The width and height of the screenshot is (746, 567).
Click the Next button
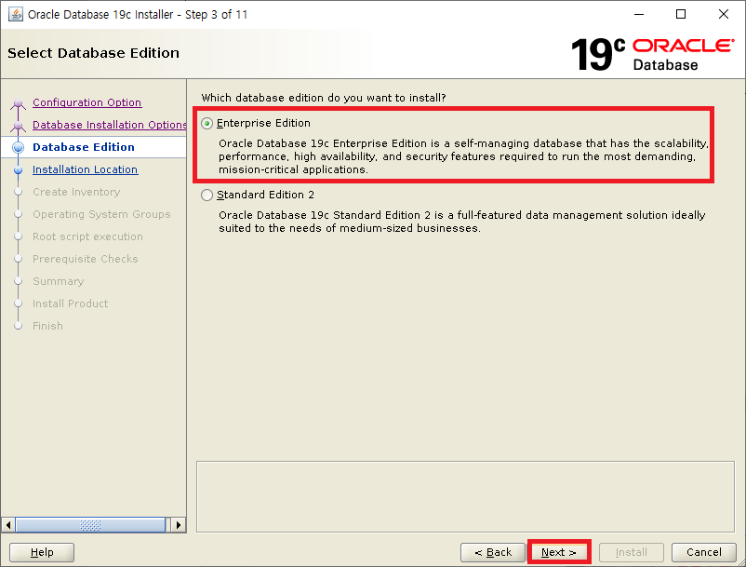(558, 552)
